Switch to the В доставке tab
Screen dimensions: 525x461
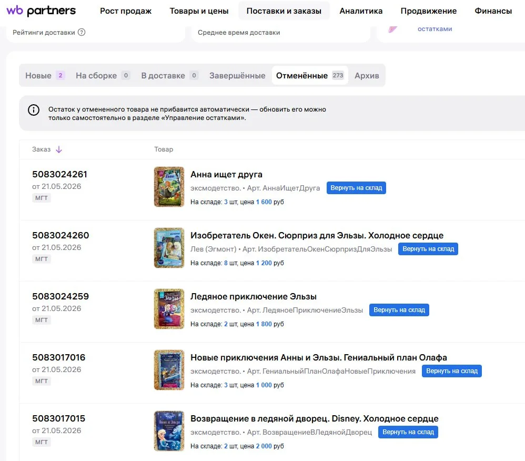(170, 75)
